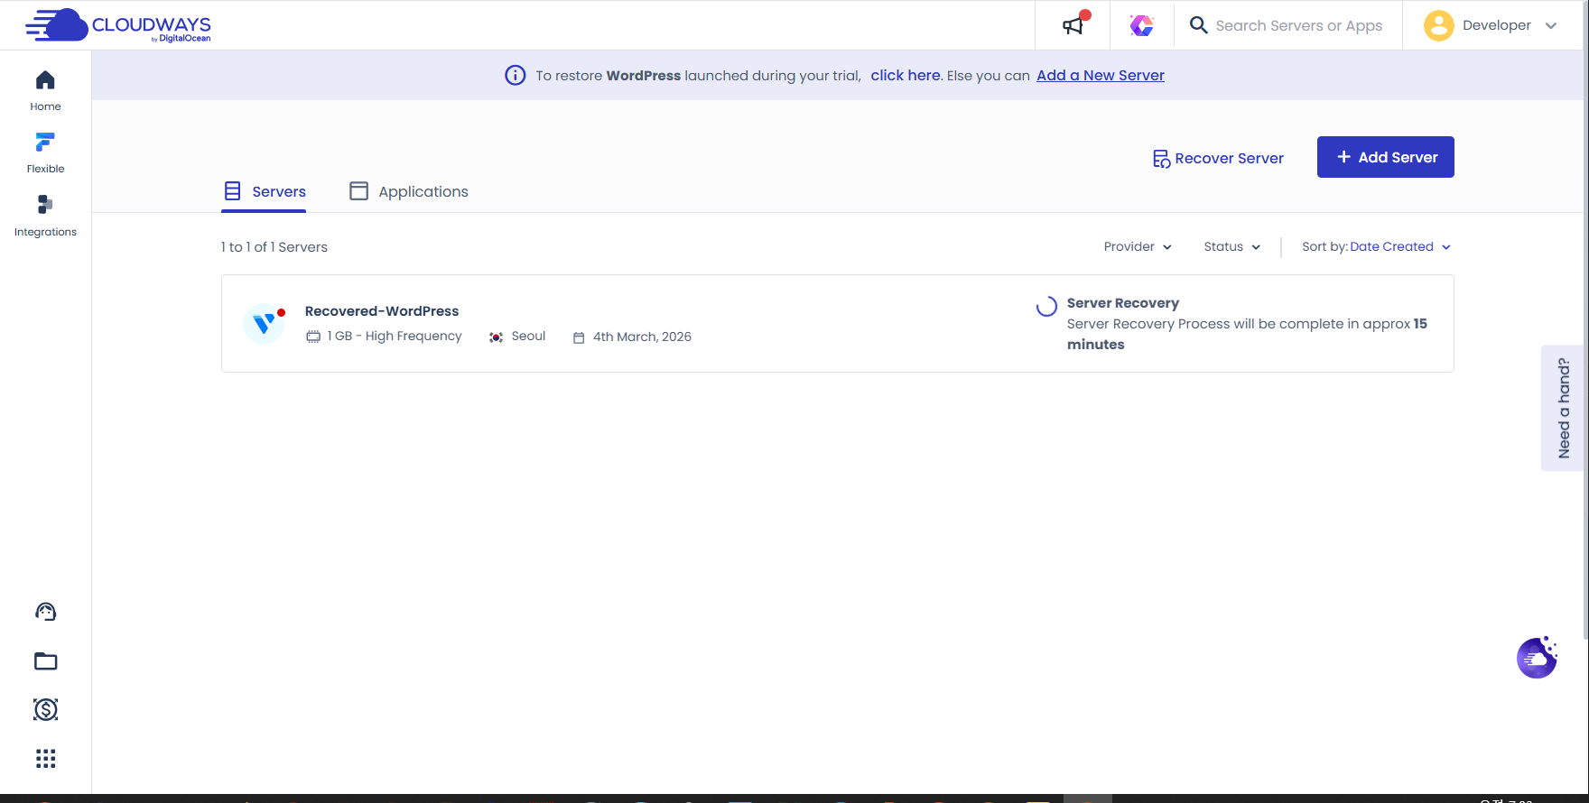Screen dimensions: 1589x803
Task: Click the Seoul flag icon
Action: point(496,337)
